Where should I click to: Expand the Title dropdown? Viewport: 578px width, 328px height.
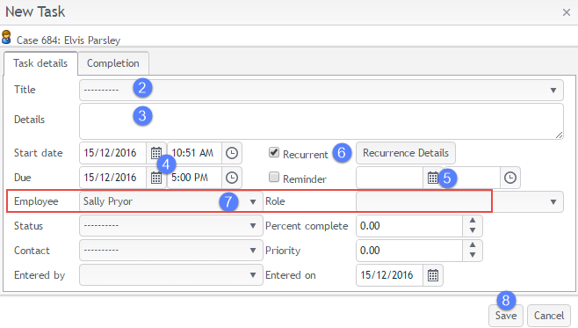click(322, 90)
